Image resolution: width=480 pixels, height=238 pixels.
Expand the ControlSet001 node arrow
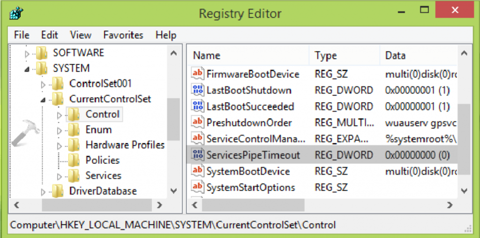point(43,84)
